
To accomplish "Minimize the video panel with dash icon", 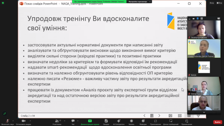I will pyautogui.click(x=189, y=19).
